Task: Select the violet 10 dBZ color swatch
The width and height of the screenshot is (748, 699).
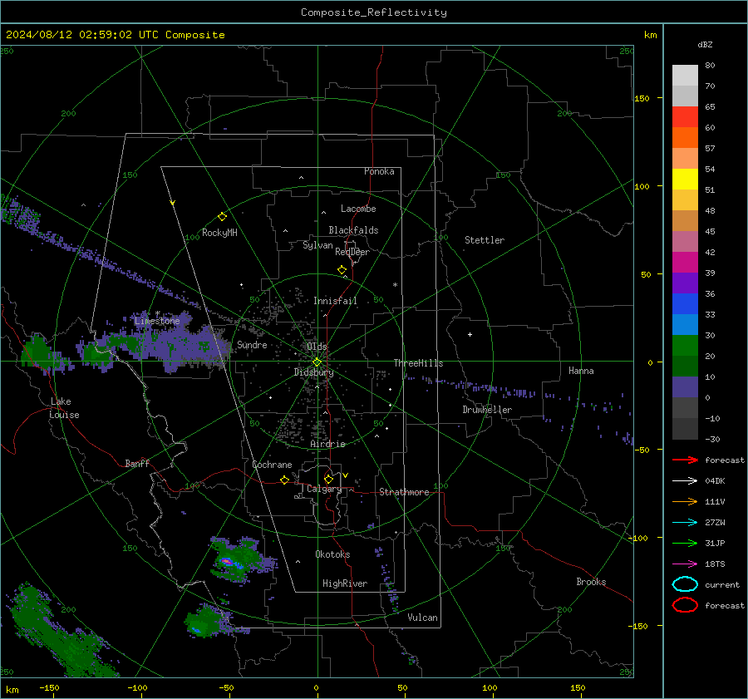Action: point(685,387)
